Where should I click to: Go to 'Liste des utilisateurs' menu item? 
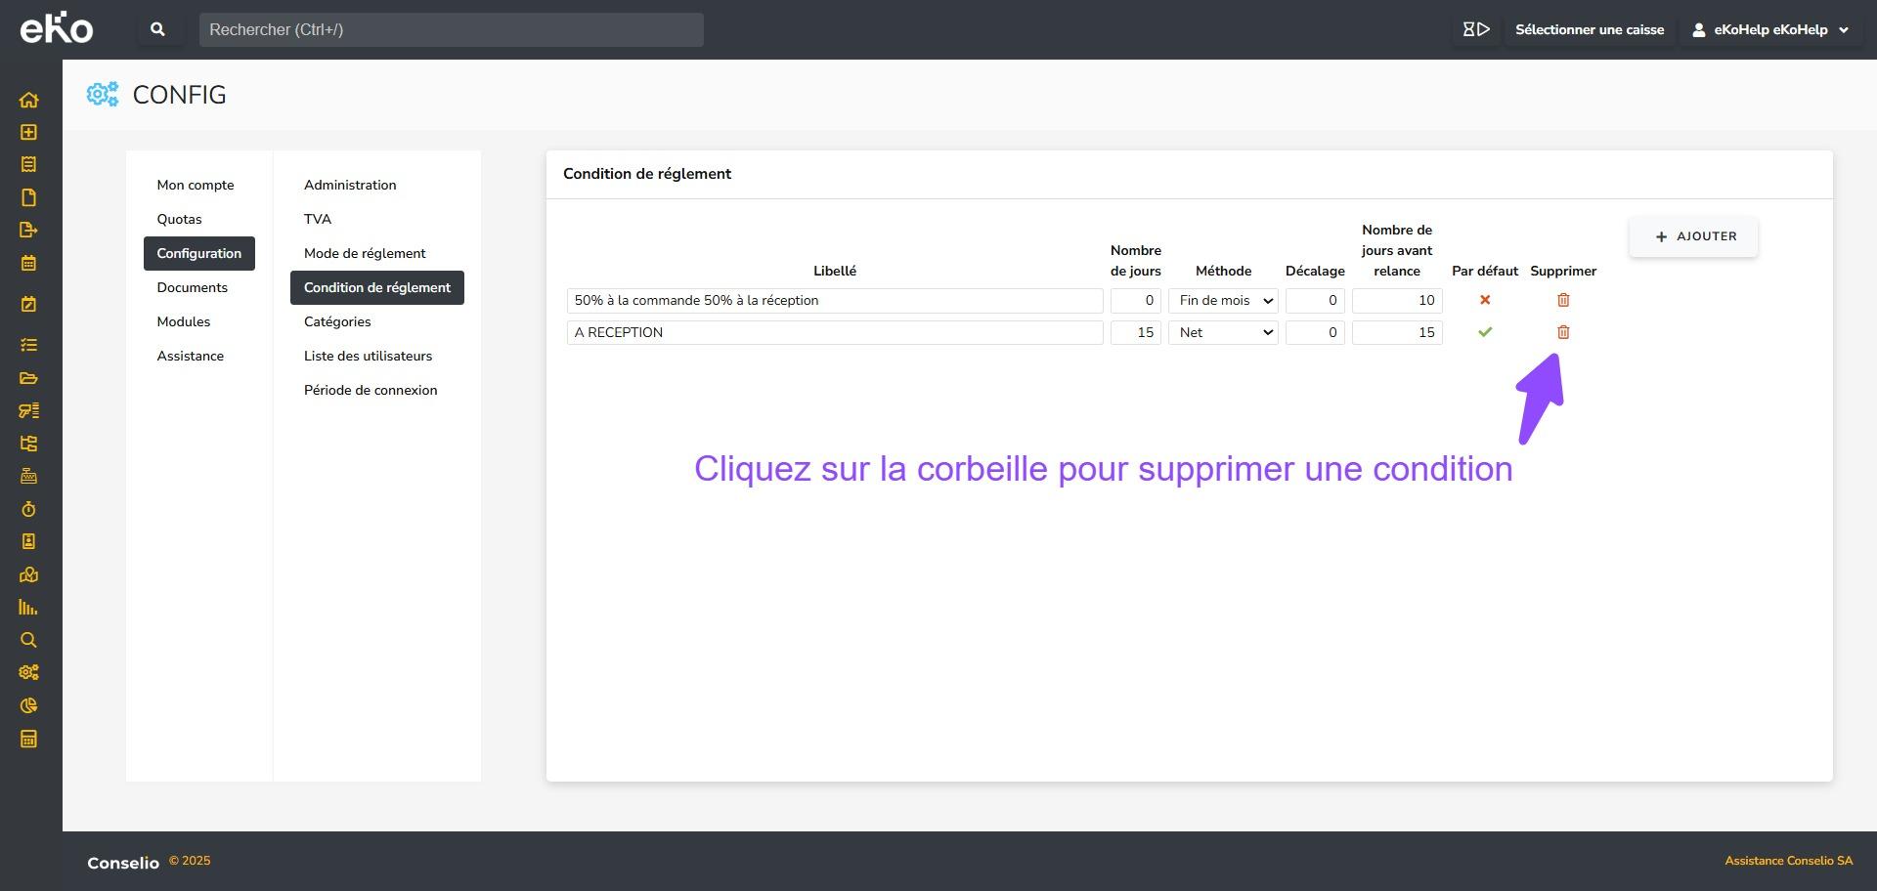coord(368,356)
